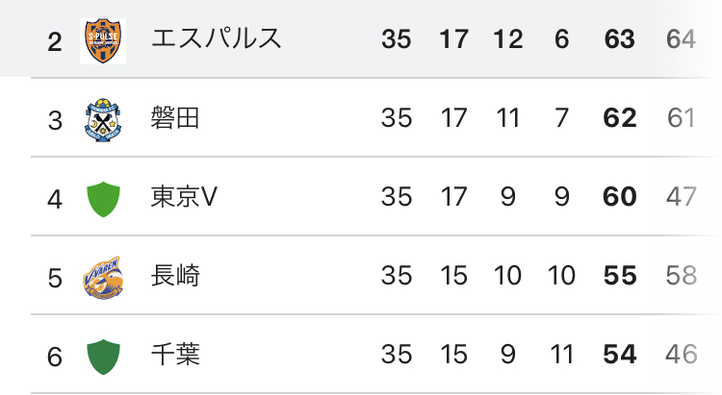Image resolution: width=722 pixels, height=395 pixels.
Task: Click the Iwata team crest icon
Action: pos(103,119)
